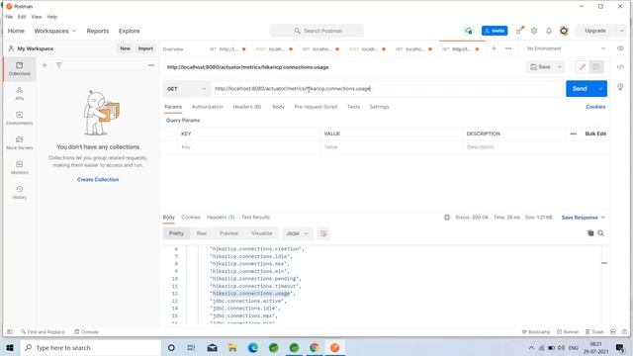Click the response pane scrollbar thumb
The image size is (633, 356).
coord(604,263)
